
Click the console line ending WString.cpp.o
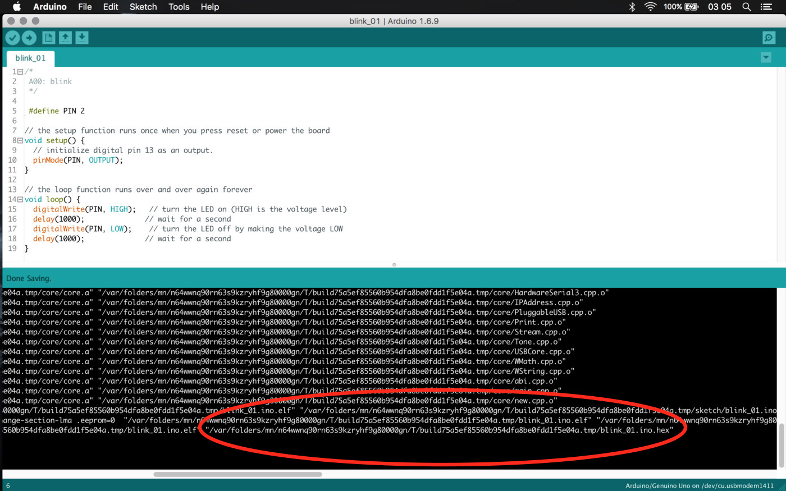click(288, 371)
